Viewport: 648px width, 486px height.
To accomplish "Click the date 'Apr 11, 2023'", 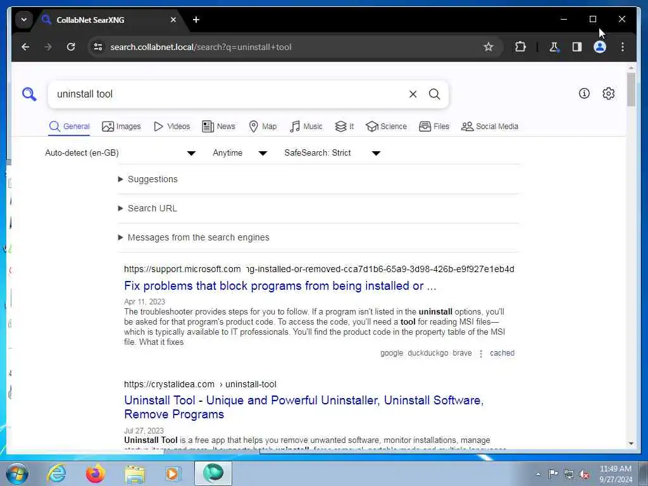I will [x=145, y=302].
